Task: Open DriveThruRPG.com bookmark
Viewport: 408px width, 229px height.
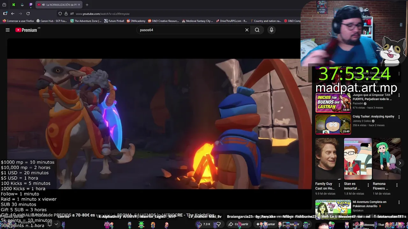Action: tap(231, 21)
